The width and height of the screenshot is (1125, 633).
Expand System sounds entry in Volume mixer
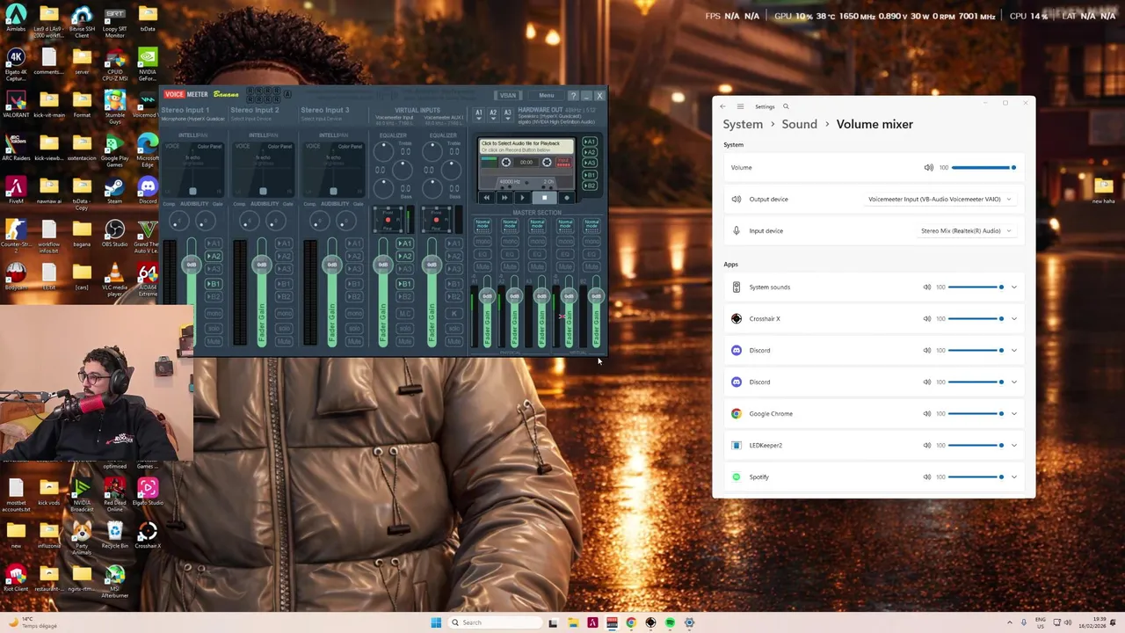pyautogui.click(x=1013, y=287)
